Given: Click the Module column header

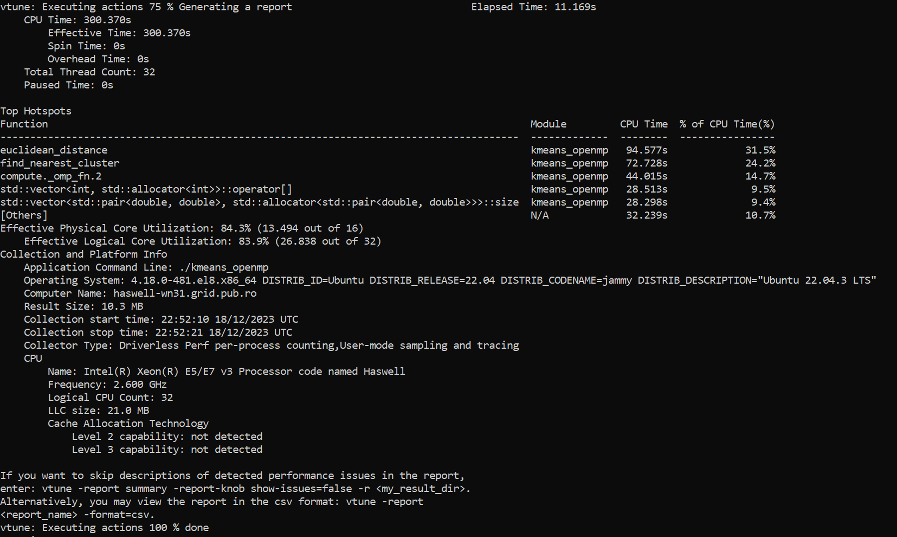Looking at the screenshot, I should pos(548,124).
